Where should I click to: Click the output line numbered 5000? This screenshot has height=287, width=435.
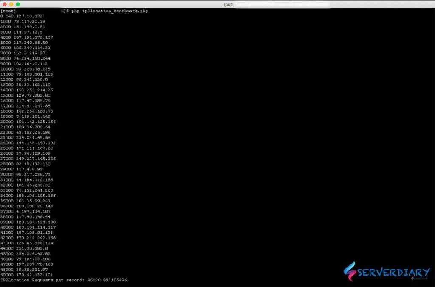point(24,43)
